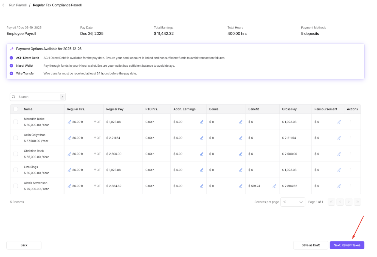The image size is (377, 257).
Task: Check the box for Aelin Galynthus
Action: [16, 138]
